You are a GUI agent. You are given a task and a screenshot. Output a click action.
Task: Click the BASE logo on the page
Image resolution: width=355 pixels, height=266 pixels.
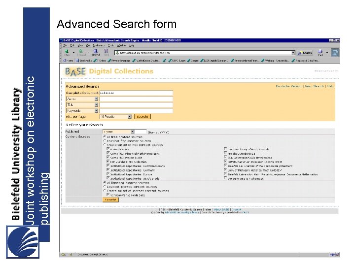75,71
